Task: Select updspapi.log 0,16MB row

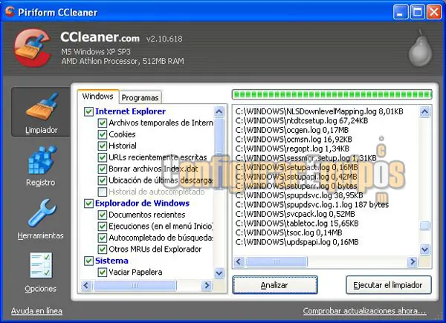Action: pos(297,242)
